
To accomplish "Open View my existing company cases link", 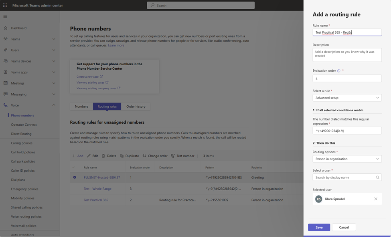I will (99, 88).
